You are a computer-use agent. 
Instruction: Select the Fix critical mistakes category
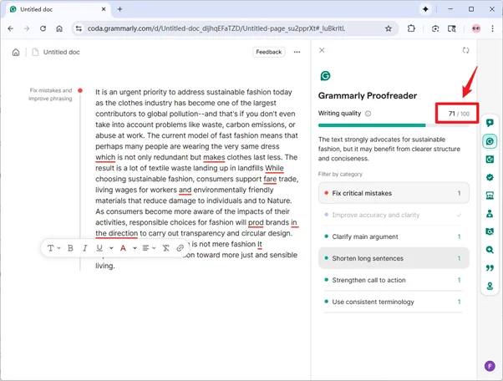(393, 193)
